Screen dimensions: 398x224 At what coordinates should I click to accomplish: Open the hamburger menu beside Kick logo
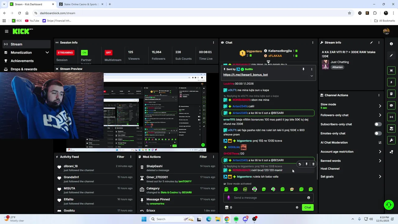coord(7,31)
